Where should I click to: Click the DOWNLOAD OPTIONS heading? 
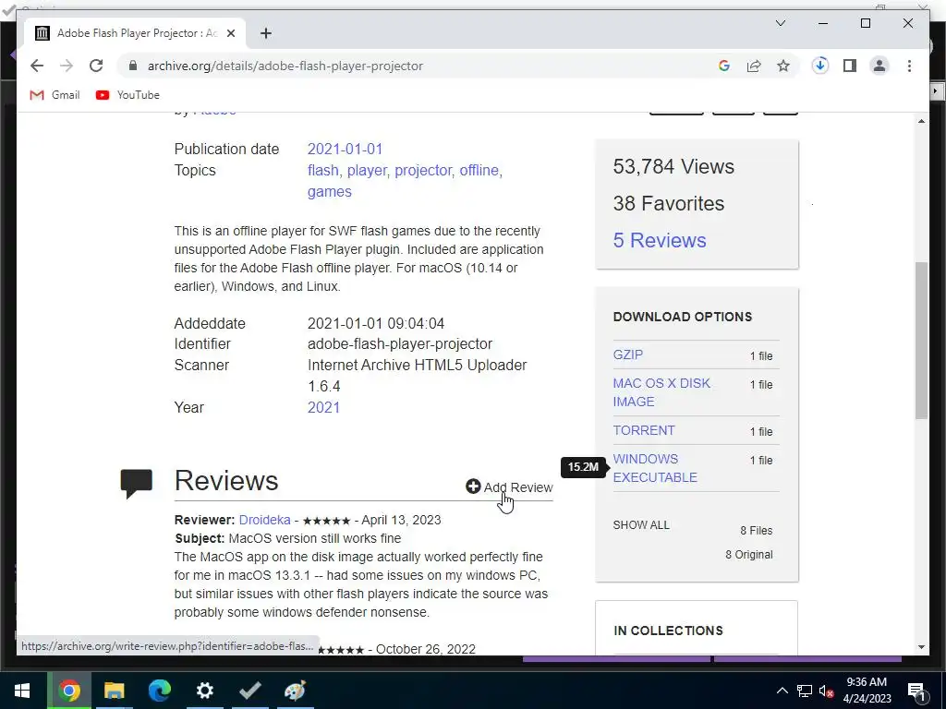683,318
